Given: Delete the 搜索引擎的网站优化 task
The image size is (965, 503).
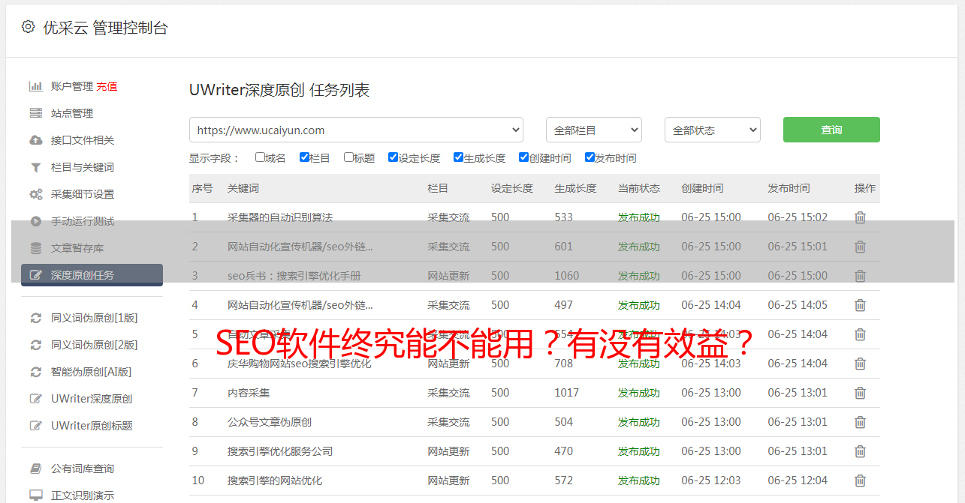Looking at the screenshot, I should click(860, 481).
